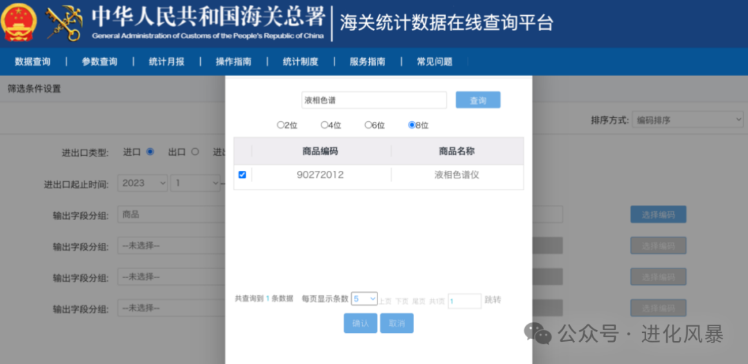Viewport: 748px width, 364px height.
Task: Open the third 输出字段分组 未选择 dropdown
Action: [171, 277]
